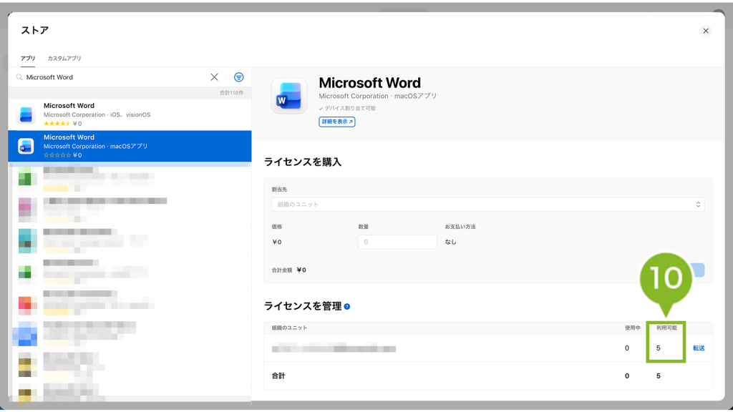Expand the 割当先 組織のユニット dropdown
The image size is (733, 412).
tap(487, 204)
